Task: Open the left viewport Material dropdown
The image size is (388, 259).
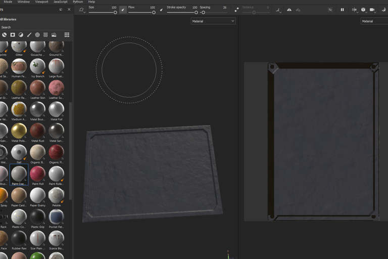Action: pyautogui.click(x=213, y=21)
